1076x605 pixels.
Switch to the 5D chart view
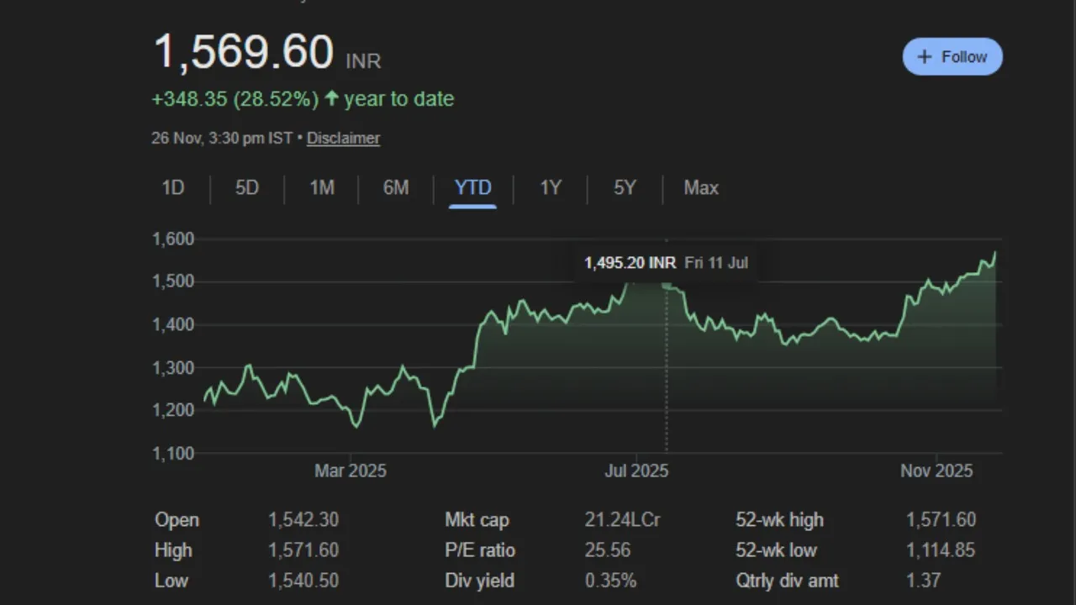coord(246,187)
